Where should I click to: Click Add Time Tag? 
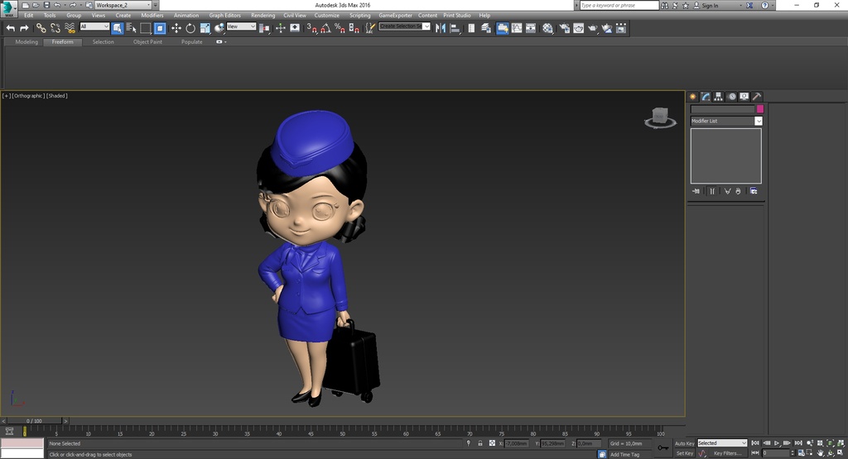click(x=624, y=454)
